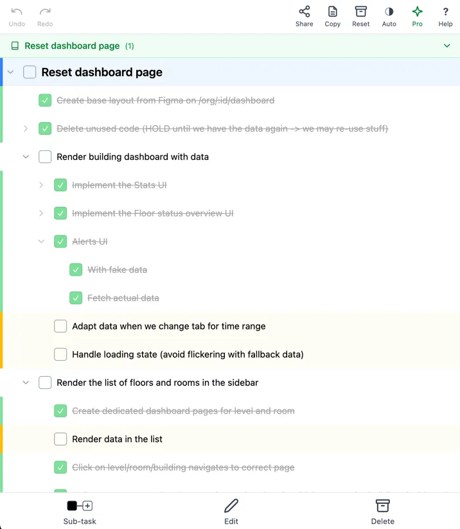
Task: Click the green 'Reset dashboard page' header title
Action: click(x=72, y=46)
